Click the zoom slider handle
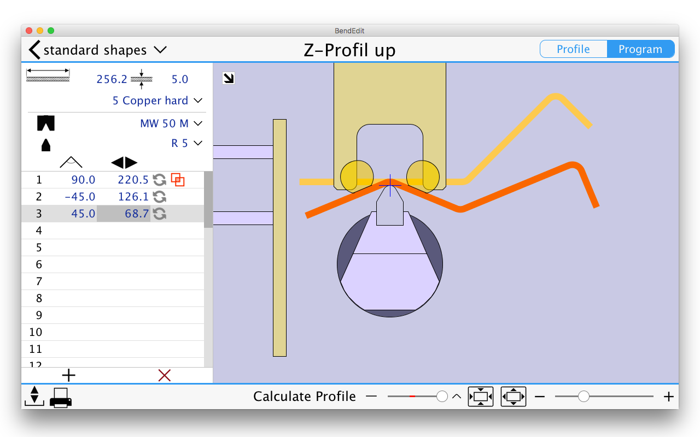 [584, 397]
